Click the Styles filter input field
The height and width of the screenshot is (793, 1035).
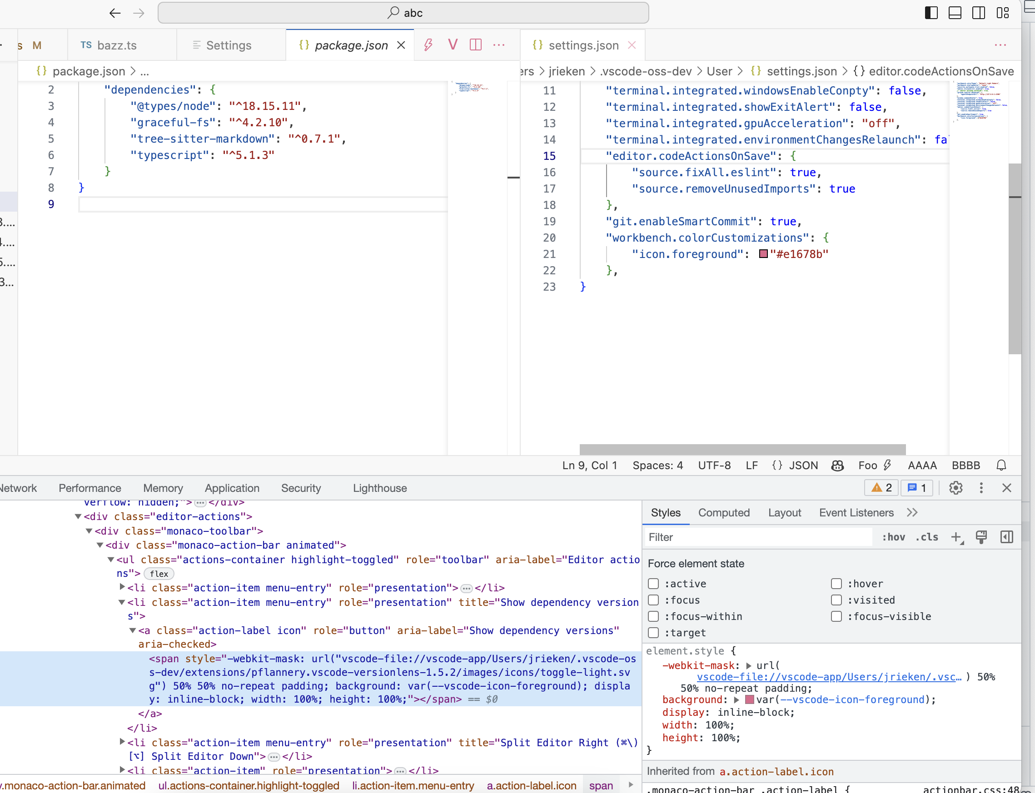pos(756,537)
